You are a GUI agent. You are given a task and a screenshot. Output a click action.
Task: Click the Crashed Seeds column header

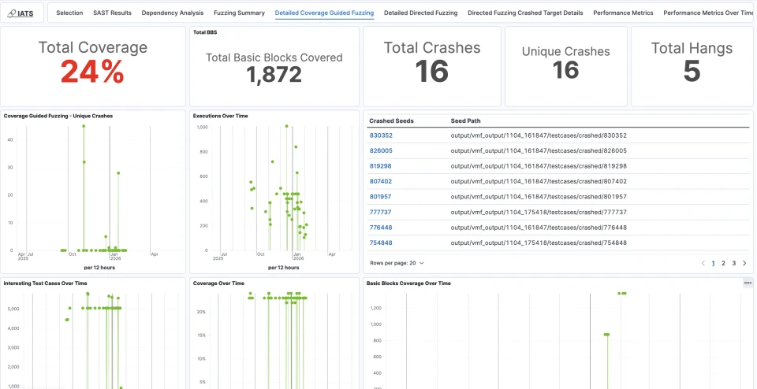(391, 120)
